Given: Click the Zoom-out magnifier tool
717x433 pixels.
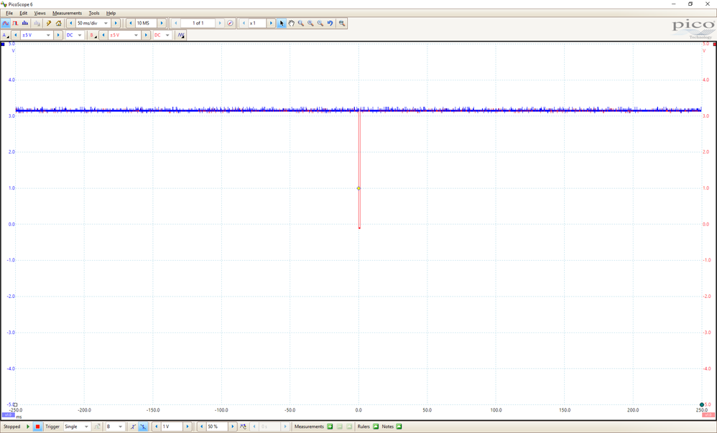Looking at the screenshot, I should point(320,23).
